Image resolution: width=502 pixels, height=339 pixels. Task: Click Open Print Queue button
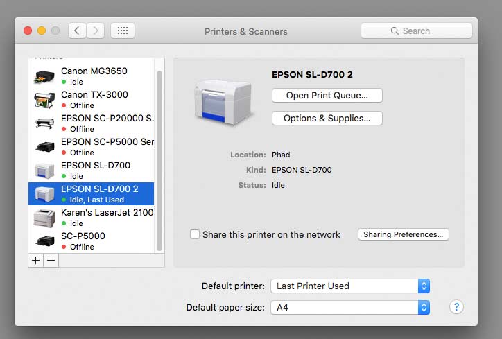click(327, 96)
